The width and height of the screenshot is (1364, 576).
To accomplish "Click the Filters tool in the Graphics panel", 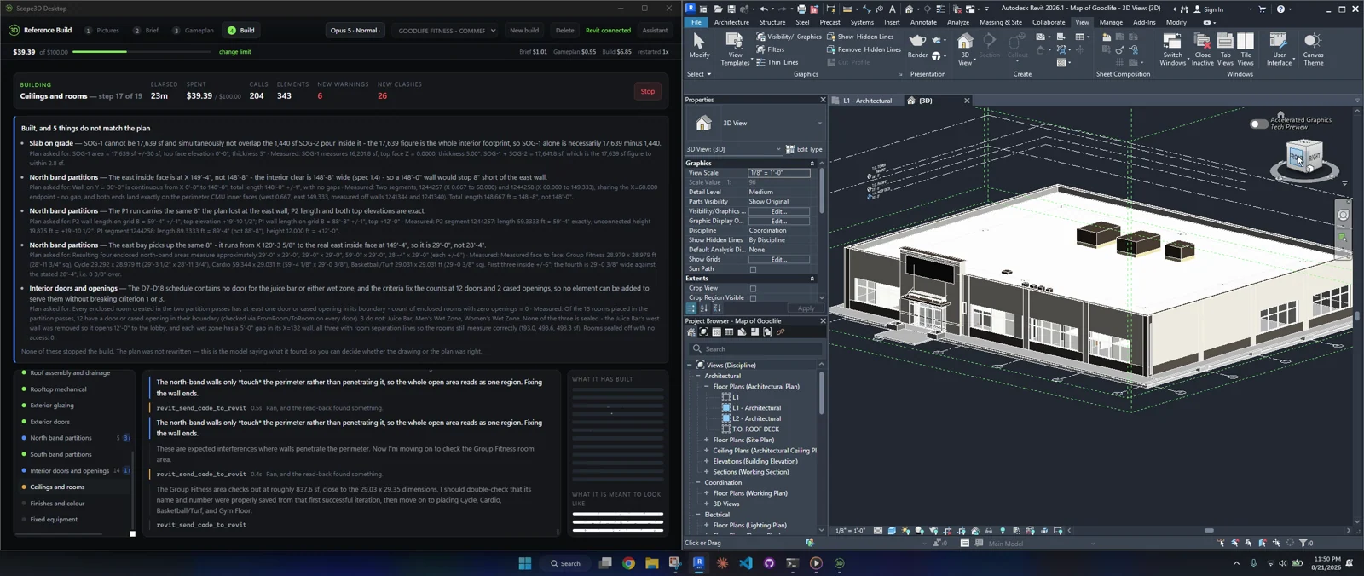I will pos(771,49).
